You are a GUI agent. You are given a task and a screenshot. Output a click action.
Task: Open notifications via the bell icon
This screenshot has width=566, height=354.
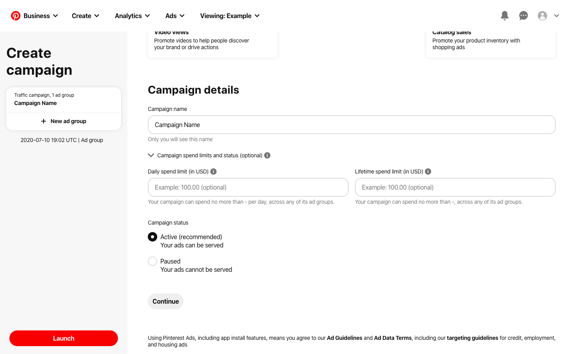coord(505,16)
